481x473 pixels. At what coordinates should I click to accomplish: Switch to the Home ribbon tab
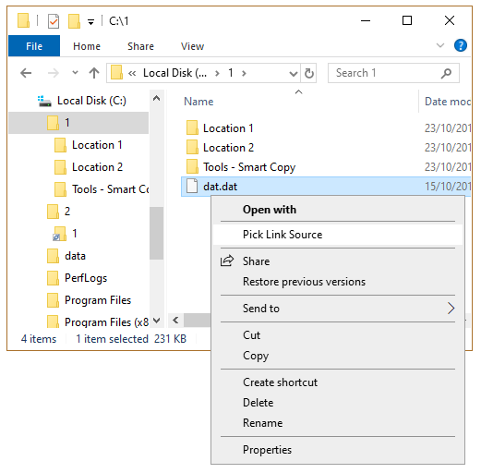87,46
